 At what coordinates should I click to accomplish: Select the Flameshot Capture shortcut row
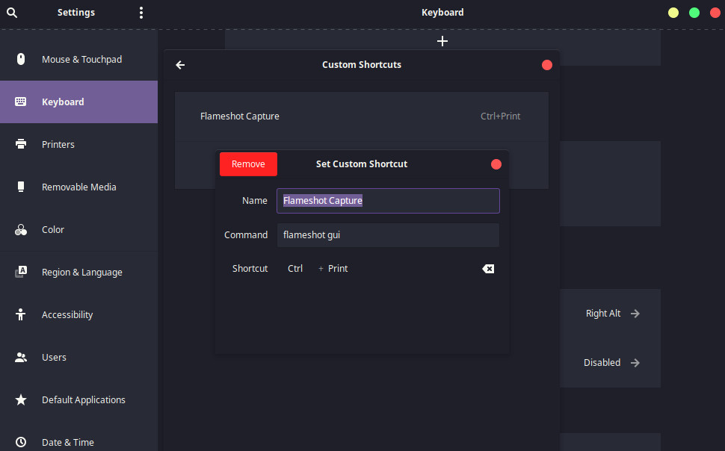coord(362,116)
